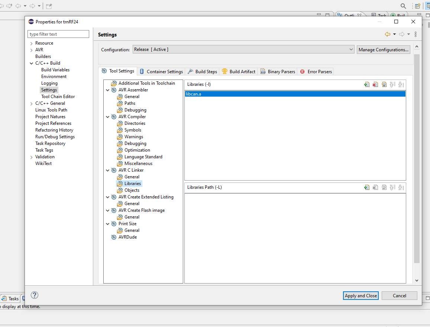Click the back arrow in Settings header
The height and width of the screenshot is (327, 430).
click(x=388, y=34)
